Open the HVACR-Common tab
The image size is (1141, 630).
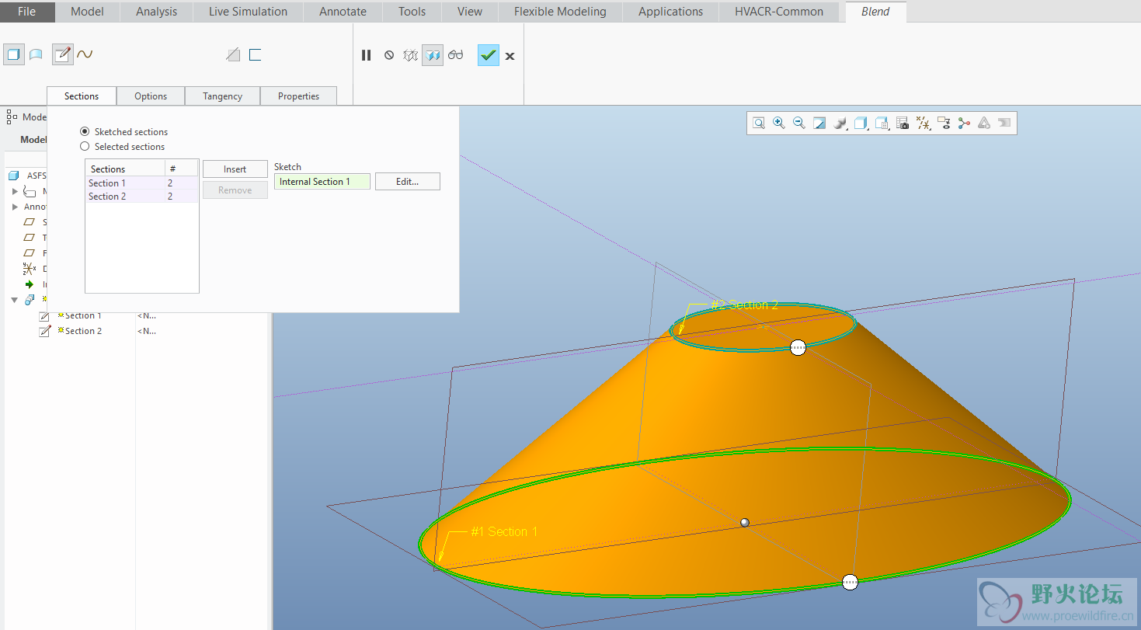coord(779,12)
